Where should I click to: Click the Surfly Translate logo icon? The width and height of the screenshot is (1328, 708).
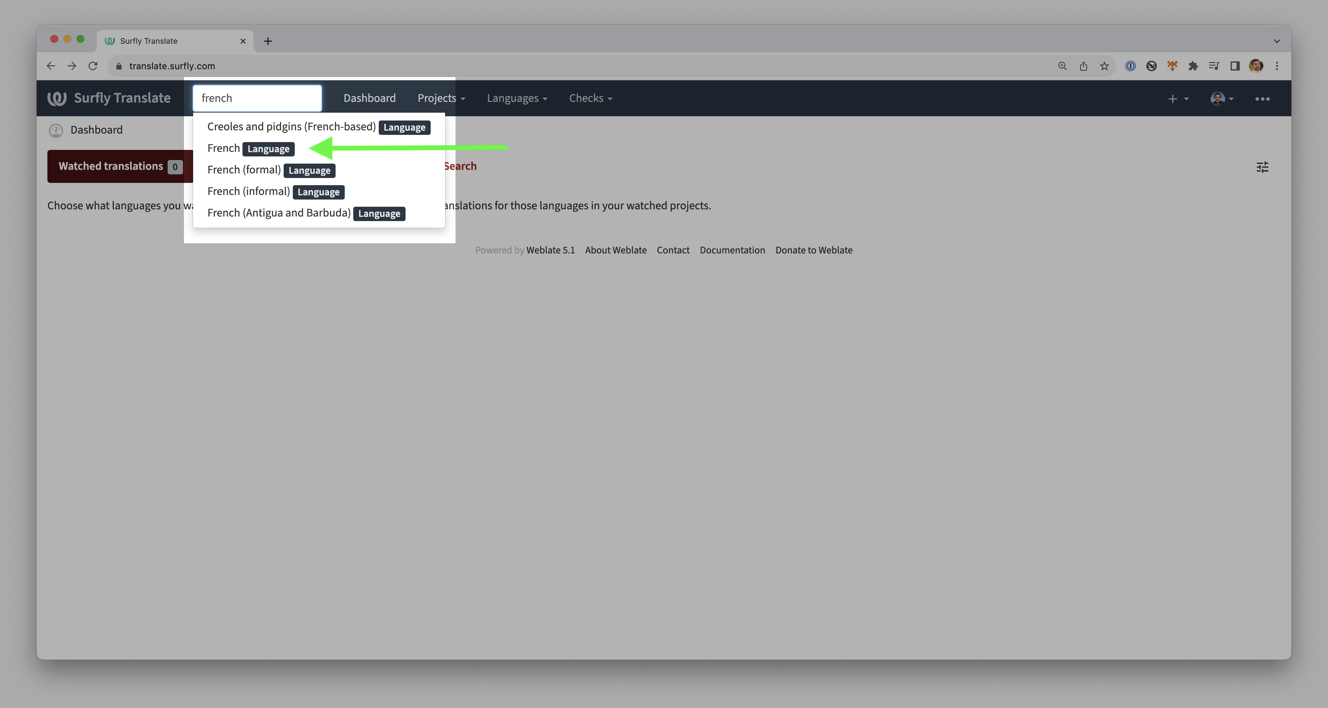(x=57, y=98)
